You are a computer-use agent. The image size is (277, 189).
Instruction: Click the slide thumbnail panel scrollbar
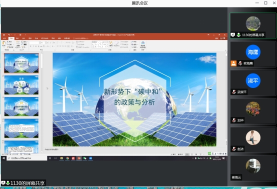coord(42,102)
